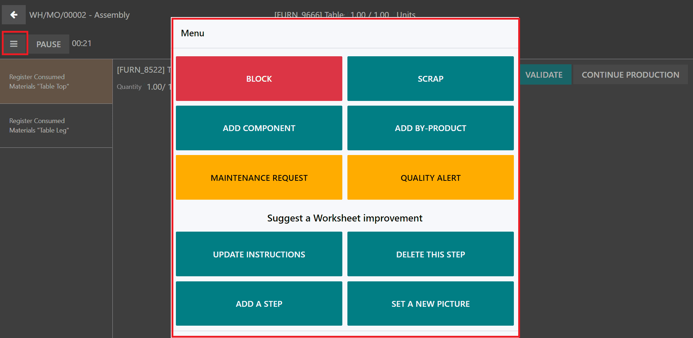Click Continue Production button
The image size is (693, 338).
630,75
